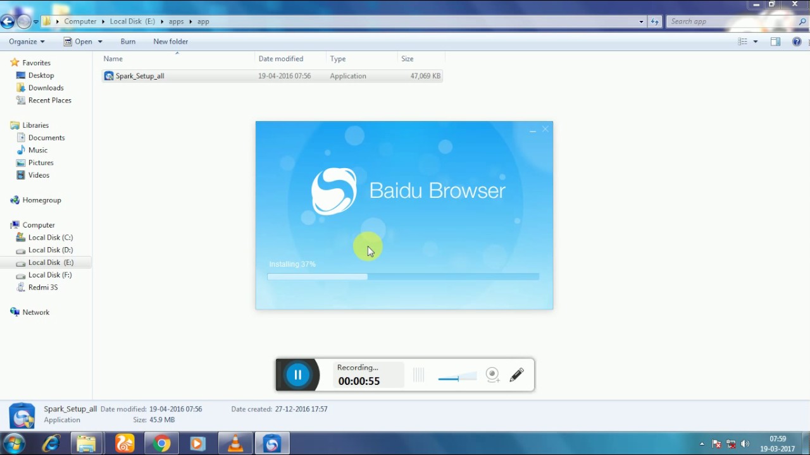
Task: Click Burn in the Explorer toolbar
Action: 128,42
